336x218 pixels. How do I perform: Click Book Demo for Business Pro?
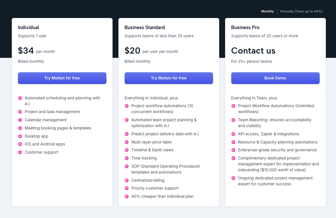coord(275,78)
